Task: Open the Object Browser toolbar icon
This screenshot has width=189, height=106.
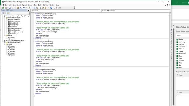Action: click(x=45, y=8)
